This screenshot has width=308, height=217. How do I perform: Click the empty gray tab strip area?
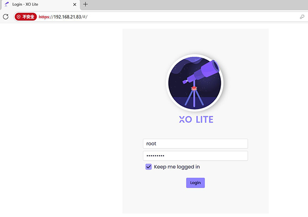click(x=196, y=4)
